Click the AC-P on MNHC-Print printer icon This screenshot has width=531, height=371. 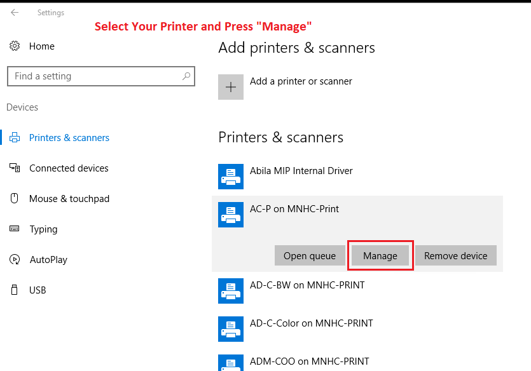[x=231, y=215]
